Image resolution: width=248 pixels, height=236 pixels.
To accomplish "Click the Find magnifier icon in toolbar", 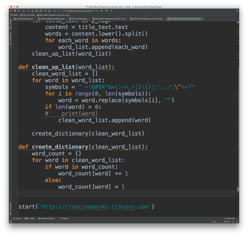I will 46,11.
